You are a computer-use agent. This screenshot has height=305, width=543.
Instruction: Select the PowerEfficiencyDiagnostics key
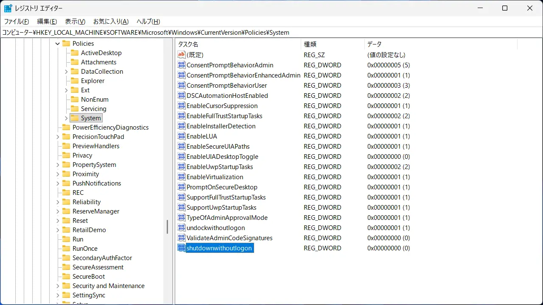[x=110, y=127]
